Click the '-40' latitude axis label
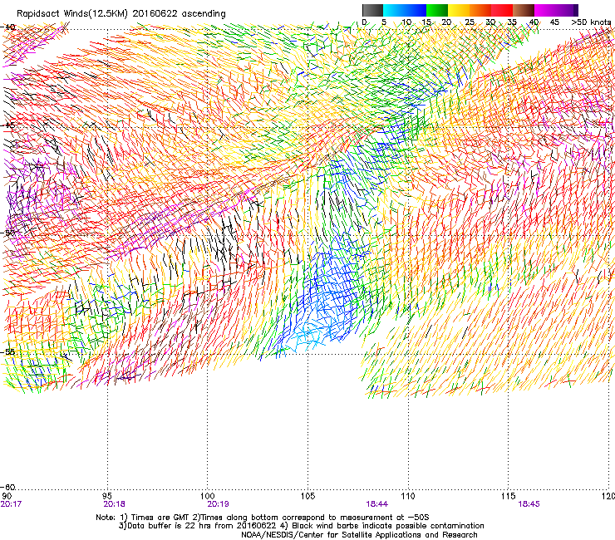615x540 pixels. (x=8, y=27)
